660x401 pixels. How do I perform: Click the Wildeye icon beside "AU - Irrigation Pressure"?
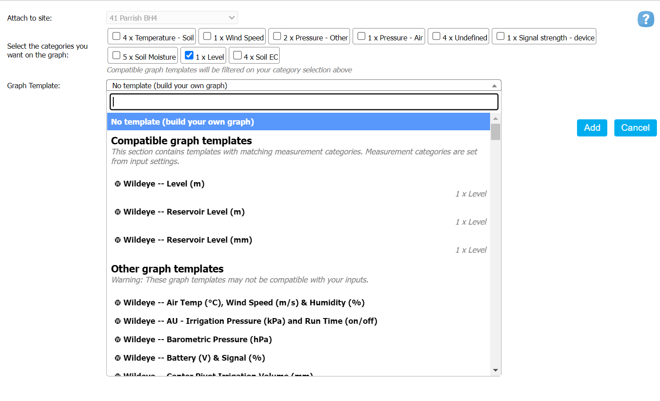coord(117,321)
